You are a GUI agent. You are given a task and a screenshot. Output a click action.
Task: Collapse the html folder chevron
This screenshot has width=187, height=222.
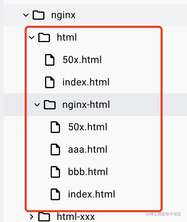[x=32, y=37]
